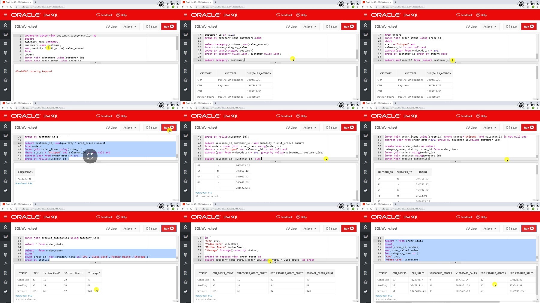Expand Actions dropdown in the CPU_SALES worksheet
Screen dimensions: 540x303
pos(490,229)
